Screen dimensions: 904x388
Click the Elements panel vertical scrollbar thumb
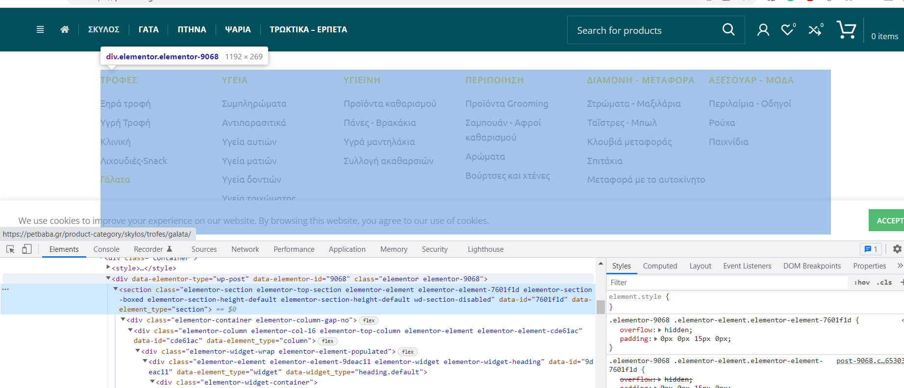pyautogui.click(x=601, y=307)
